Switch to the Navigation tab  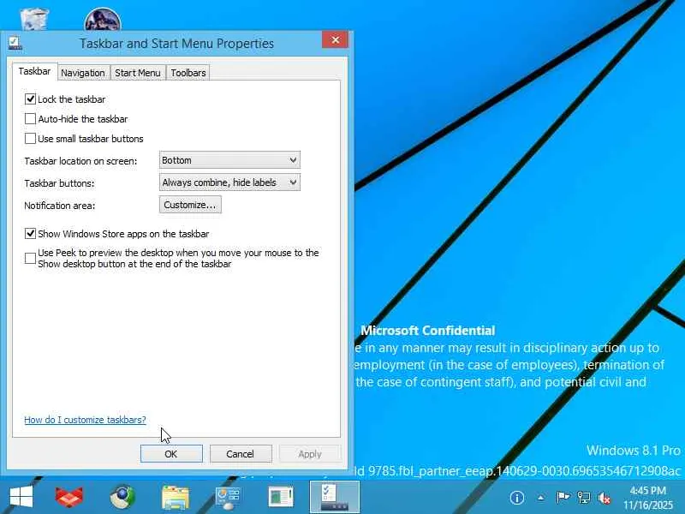[83, 73]
